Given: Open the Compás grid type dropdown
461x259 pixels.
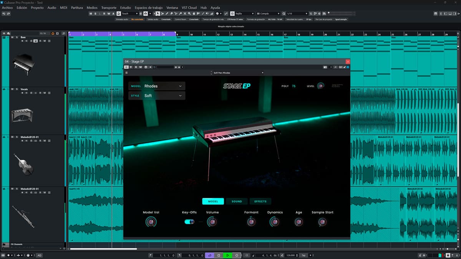Looking at the screenshot, I should point(269,13).
